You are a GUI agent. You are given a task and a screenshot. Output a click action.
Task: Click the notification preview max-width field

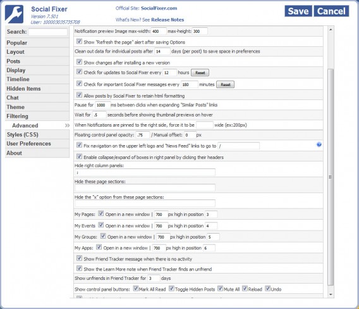(x=159, y=31)
